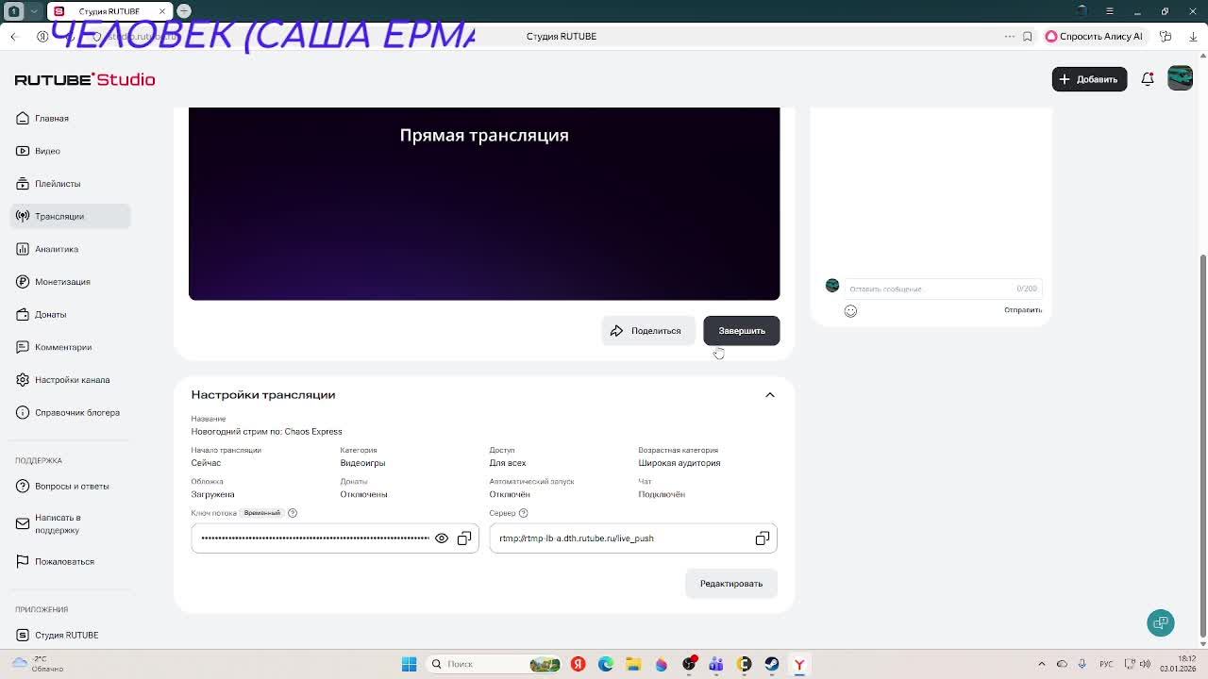Click the browser back arrow
This screenshot has height=679, width=1208.
point(14,37)
